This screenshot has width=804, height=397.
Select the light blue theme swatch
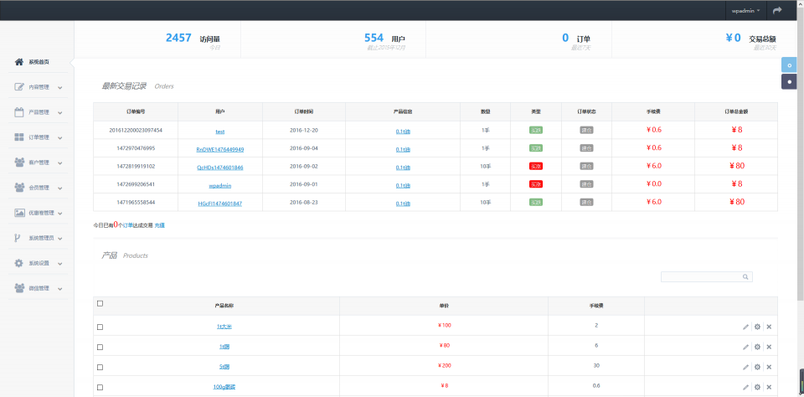789,64
